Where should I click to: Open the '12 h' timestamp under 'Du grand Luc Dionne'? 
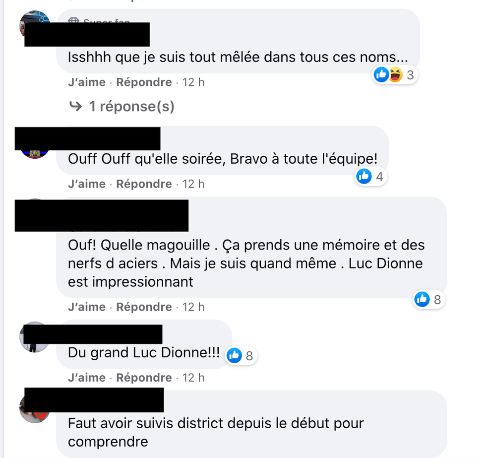[x=193, y=378]
